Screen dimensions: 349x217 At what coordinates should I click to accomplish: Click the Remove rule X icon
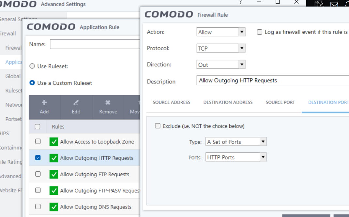[108, 103]
